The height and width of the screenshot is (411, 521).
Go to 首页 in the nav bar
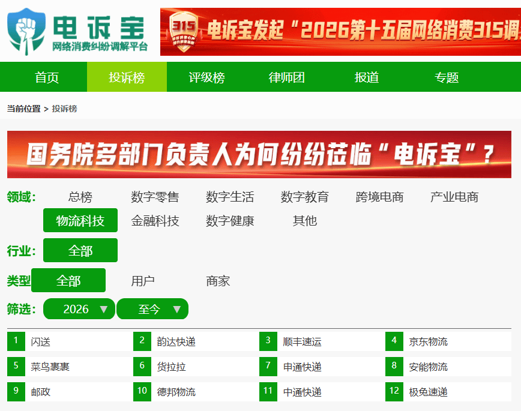pos(47,77)
